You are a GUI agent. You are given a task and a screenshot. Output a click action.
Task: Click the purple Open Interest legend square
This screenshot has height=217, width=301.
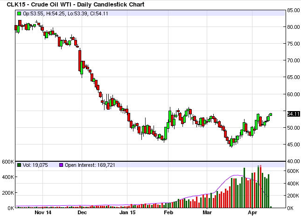coord(61,165)
